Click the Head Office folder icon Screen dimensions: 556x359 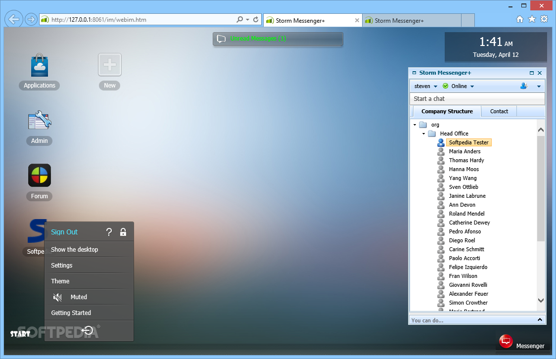click(432, 134)
